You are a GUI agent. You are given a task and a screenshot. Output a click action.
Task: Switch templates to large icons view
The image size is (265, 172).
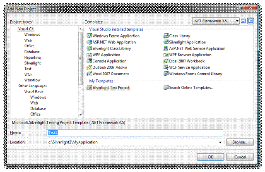pos(243,21)
